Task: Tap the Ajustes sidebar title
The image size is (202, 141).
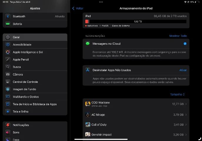Action: click(35, 8)
